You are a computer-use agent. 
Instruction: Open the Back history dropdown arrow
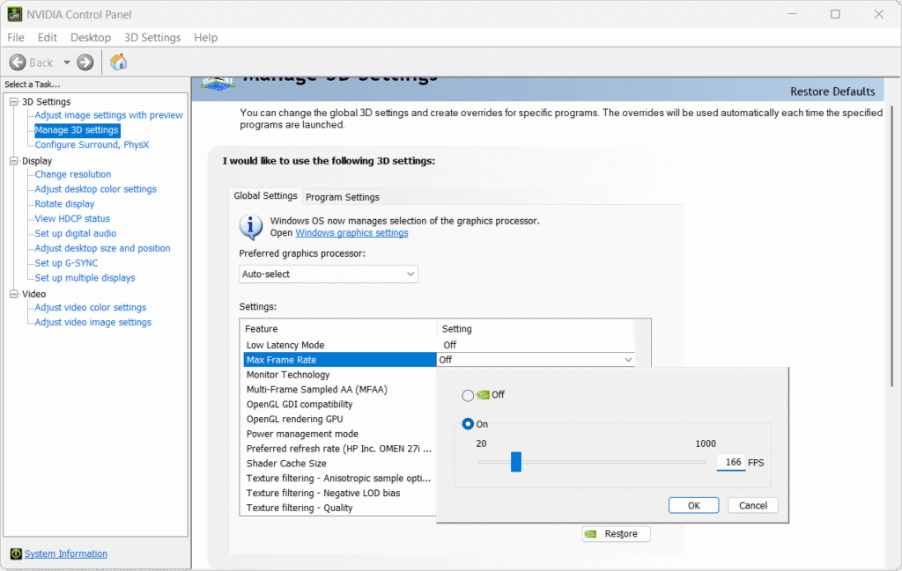[x=67, y=62]
